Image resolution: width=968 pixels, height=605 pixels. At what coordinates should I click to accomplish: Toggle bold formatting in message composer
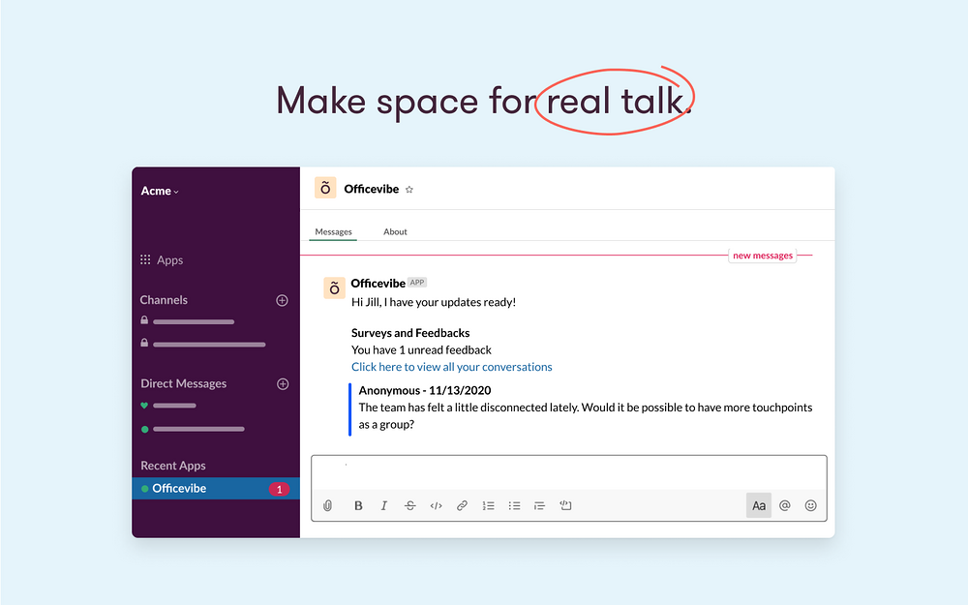pos(358,505)
